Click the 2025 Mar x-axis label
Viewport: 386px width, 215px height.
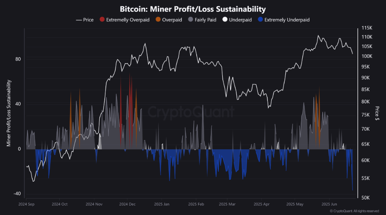click(227, 204)
